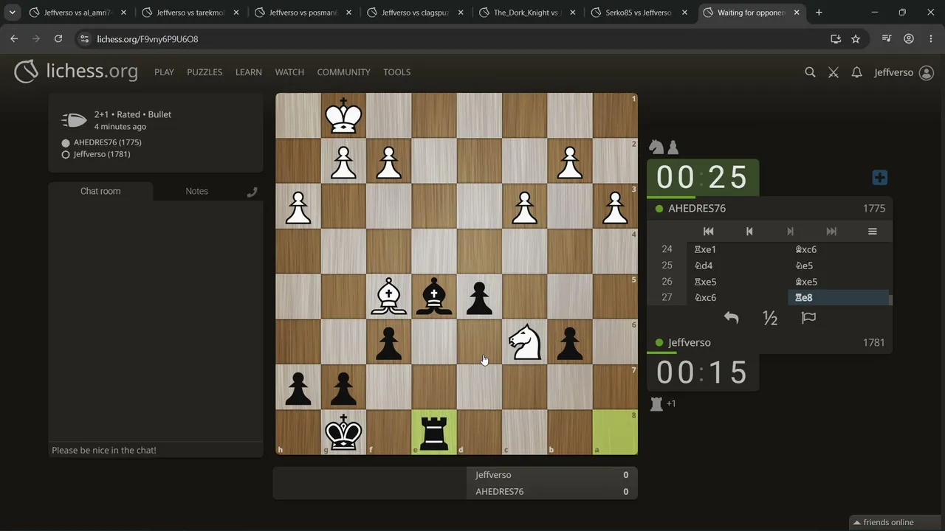Switch to the Chat room tab
The width and height of the screenshot is (945, 531).
pyautogui.click(x=100, y=191)
